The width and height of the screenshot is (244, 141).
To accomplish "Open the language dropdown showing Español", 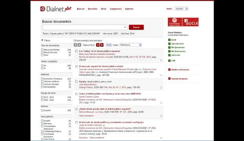I will pyautogui.click(x=181, y=9).
